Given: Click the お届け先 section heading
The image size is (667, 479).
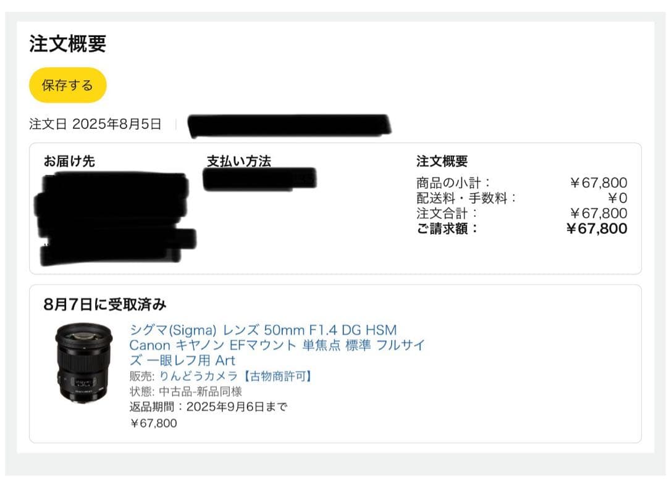Looking at the screenshot, I should click(69, 161).
